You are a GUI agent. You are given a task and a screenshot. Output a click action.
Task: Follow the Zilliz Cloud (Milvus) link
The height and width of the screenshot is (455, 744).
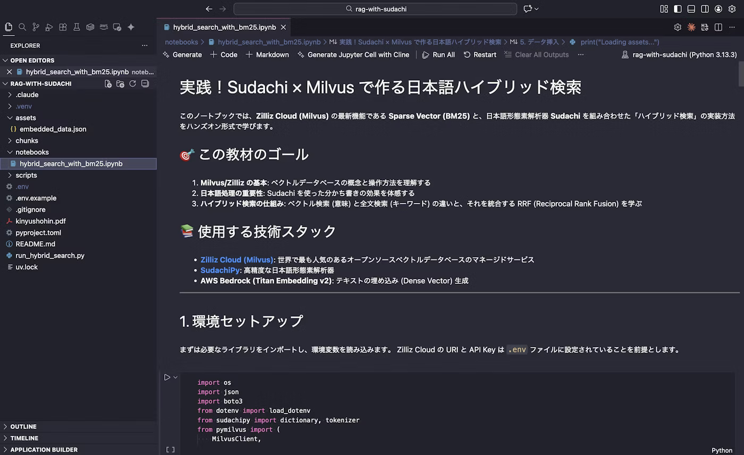click(236, 260)
